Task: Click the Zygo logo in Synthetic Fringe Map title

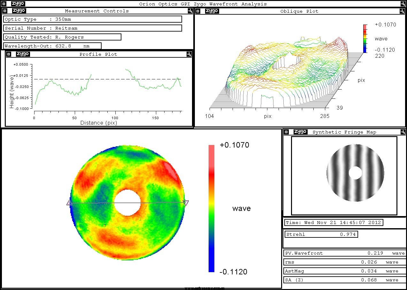Action: tap(300, 132)
